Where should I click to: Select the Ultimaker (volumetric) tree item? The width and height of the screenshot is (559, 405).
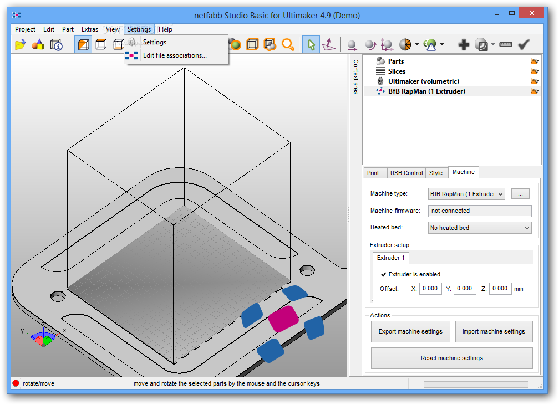click(424, 81)
